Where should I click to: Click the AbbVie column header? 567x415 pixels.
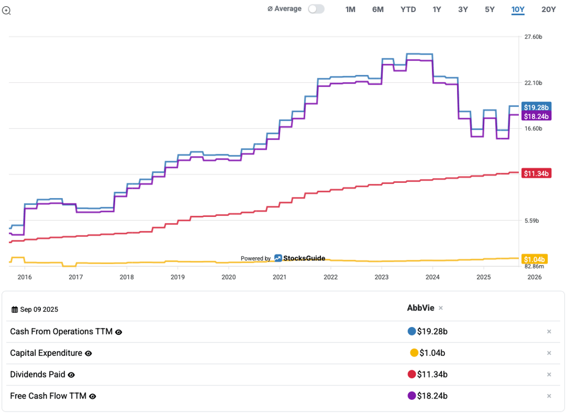(x=421, y=308)
